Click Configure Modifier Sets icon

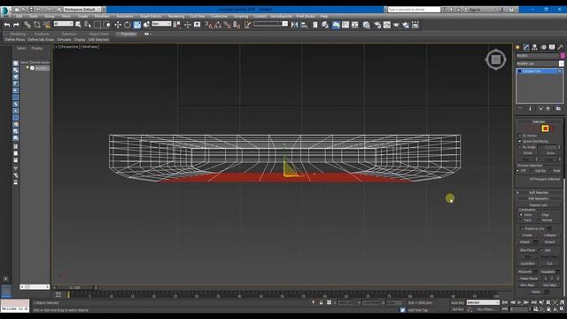[x=558, y=108]
